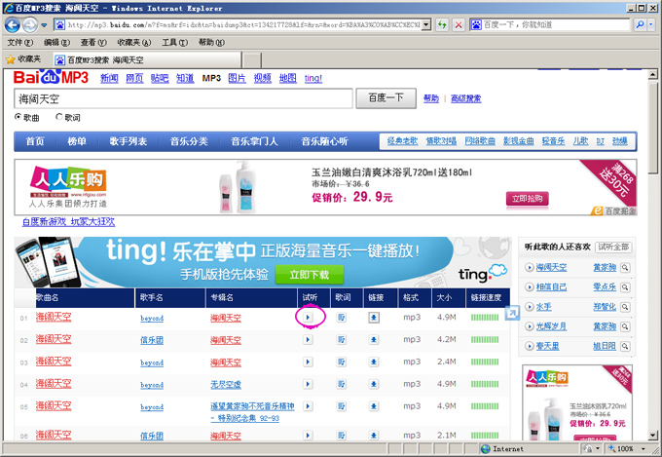Click the 海阔天空 search input field

coord(183,98)
